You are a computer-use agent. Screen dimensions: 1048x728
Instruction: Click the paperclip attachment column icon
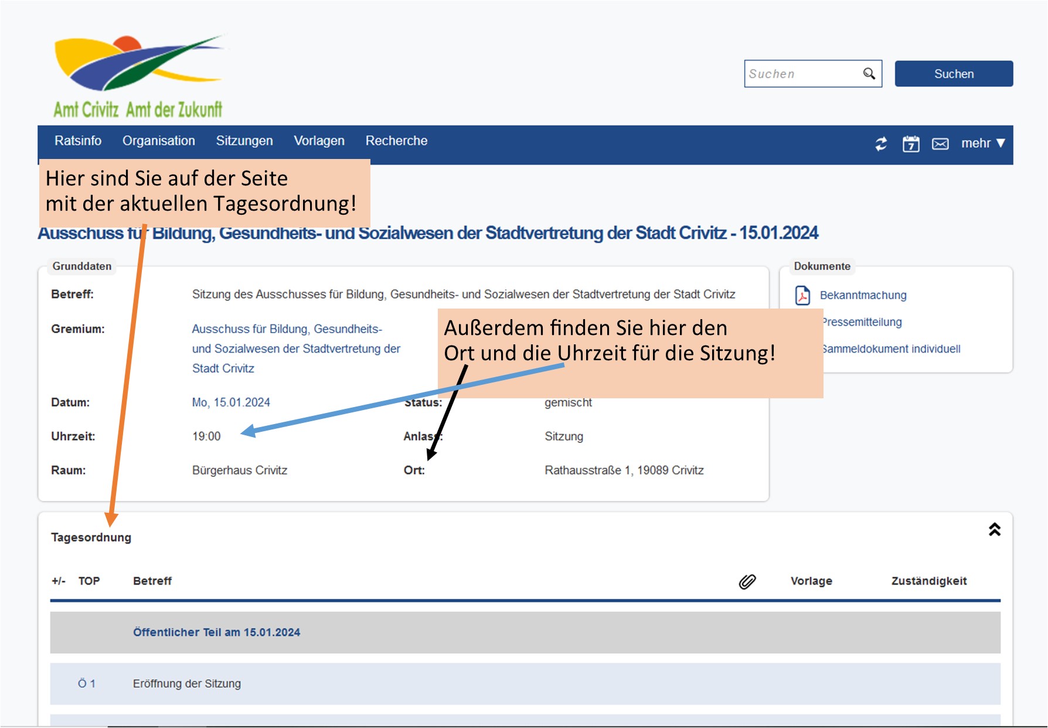tap(747, 581)
